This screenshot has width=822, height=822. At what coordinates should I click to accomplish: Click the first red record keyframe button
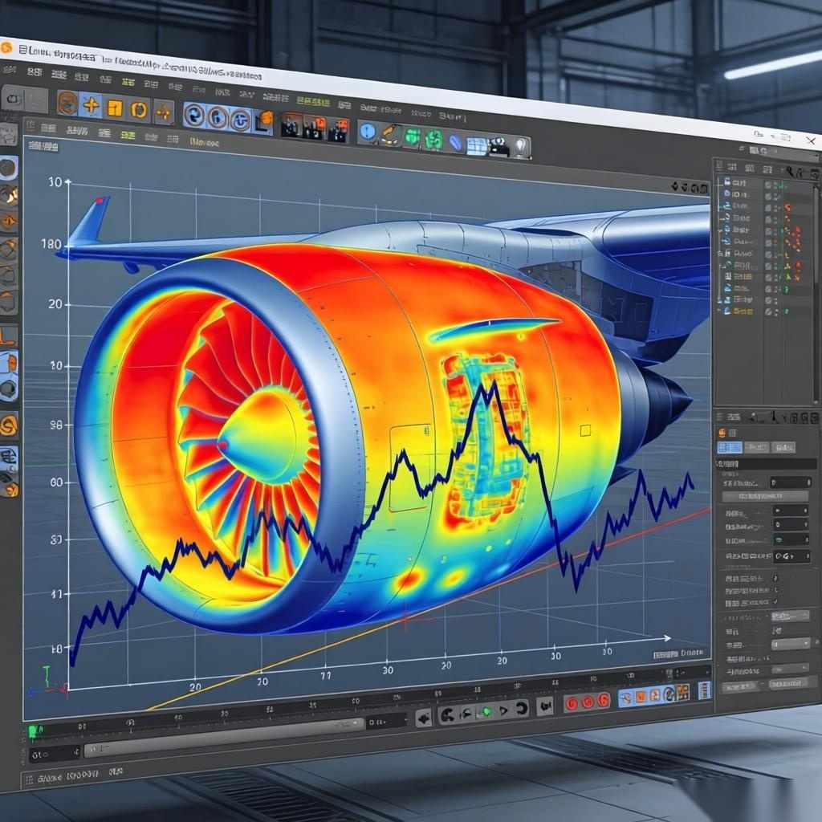(x=572, y=703)
